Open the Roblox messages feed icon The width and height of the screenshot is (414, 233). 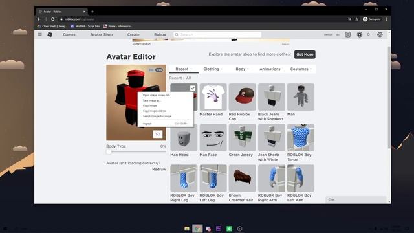pos(348,34)
